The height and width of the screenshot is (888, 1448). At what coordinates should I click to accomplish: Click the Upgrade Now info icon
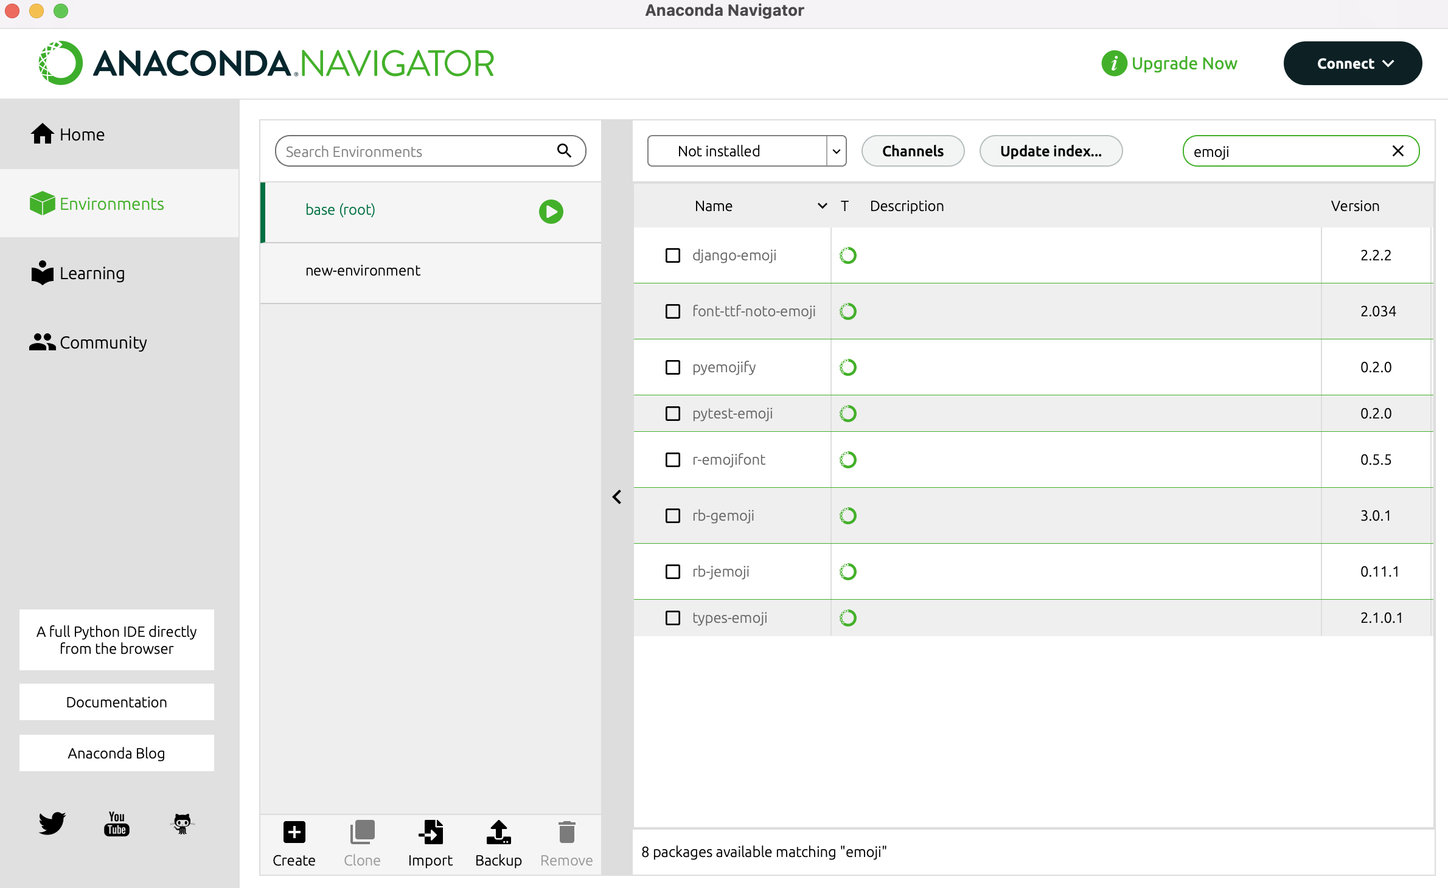coord(1115,63)
